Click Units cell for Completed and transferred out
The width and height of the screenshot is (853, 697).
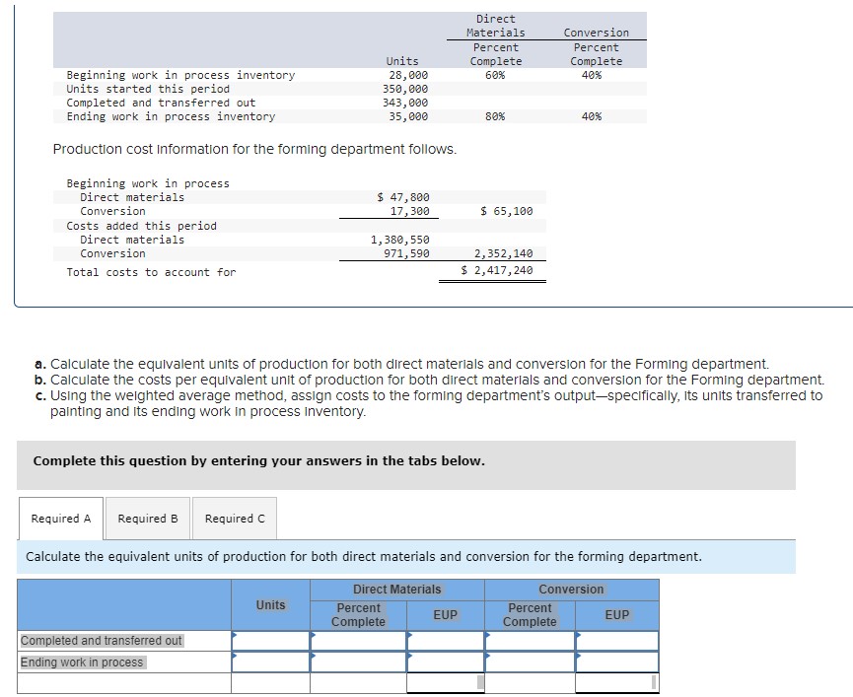[x=271, y=641]
